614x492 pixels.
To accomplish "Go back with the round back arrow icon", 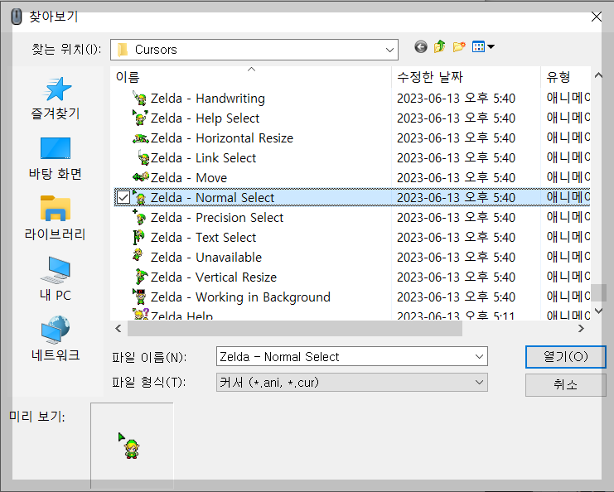I will (421, 47).
